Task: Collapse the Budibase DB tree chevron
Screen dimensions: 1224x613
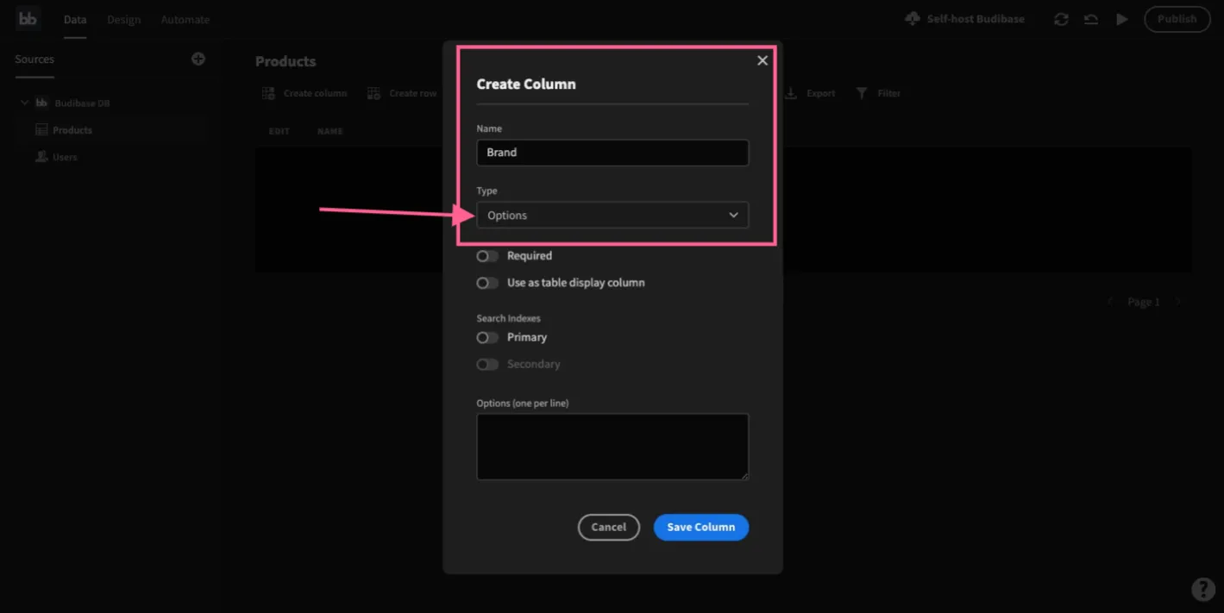Action: pos(24,103)
